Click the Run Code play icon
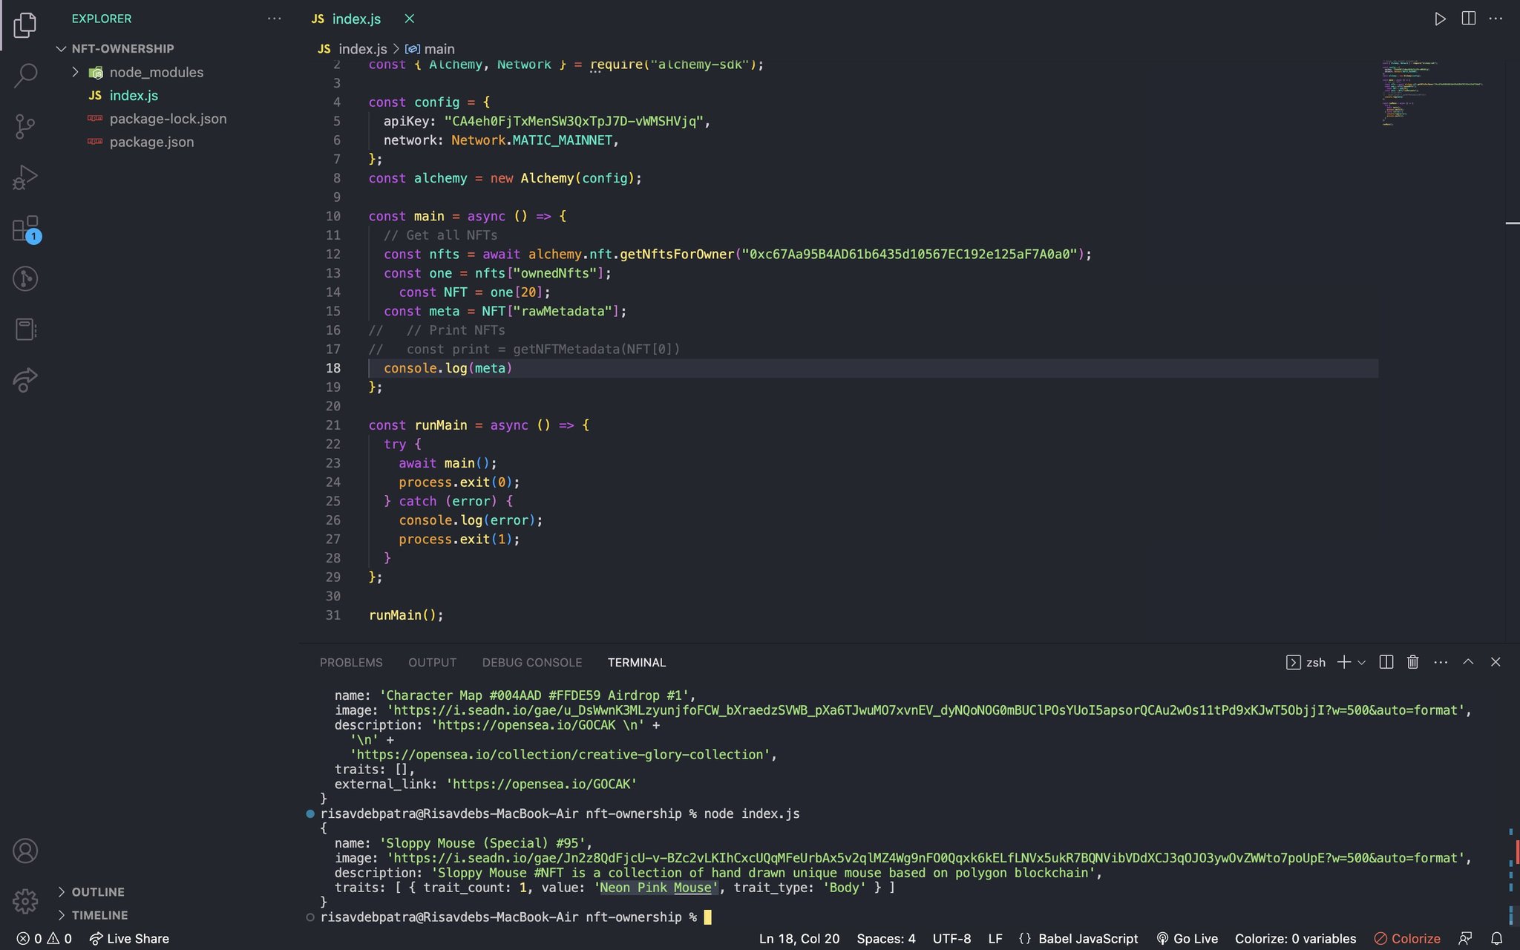The height and width of the screenshot is (950, 1520). [x=1440, y=19]
